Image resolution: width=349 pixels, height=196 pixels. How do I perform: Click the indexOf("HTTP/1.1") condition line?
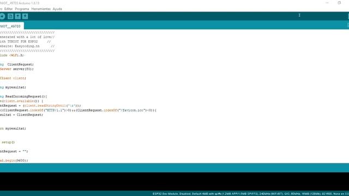pyautogui.click(x=79, y=110)
